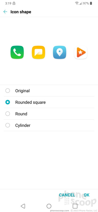Select the Original radio button
The height and width of the screenshot is (212, 98).
[8, 91]
